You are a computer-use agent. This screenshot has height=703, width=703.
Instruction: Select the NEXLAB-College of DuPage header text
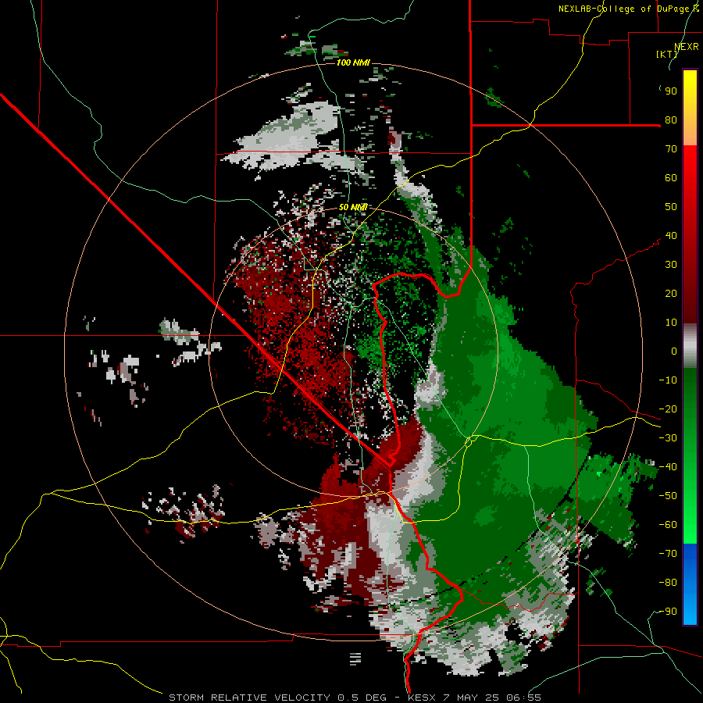(x=624, y=9)
